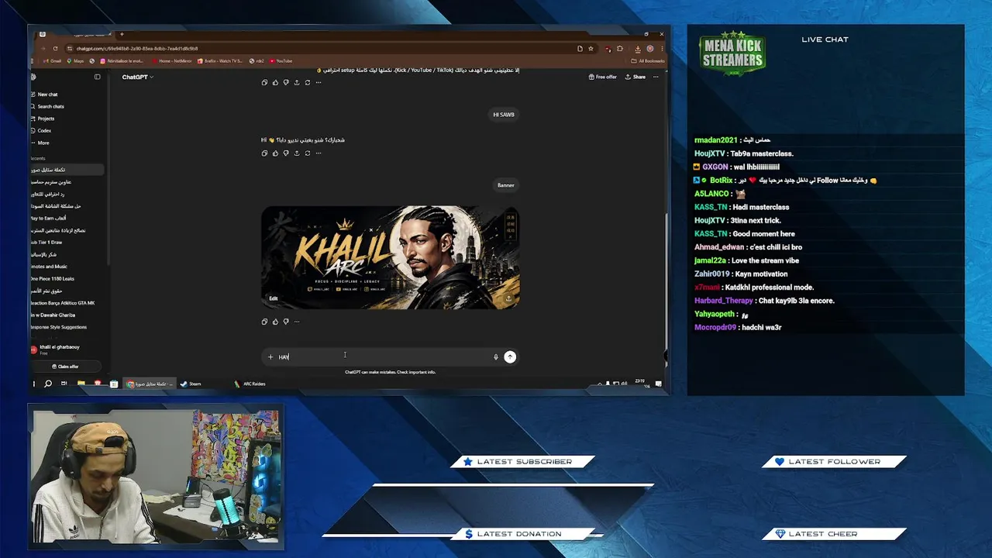Thumbs up the 'Hi 👋' reply
Image resolution: width=992 pixels, height=558 pixels.
[275, 153]
